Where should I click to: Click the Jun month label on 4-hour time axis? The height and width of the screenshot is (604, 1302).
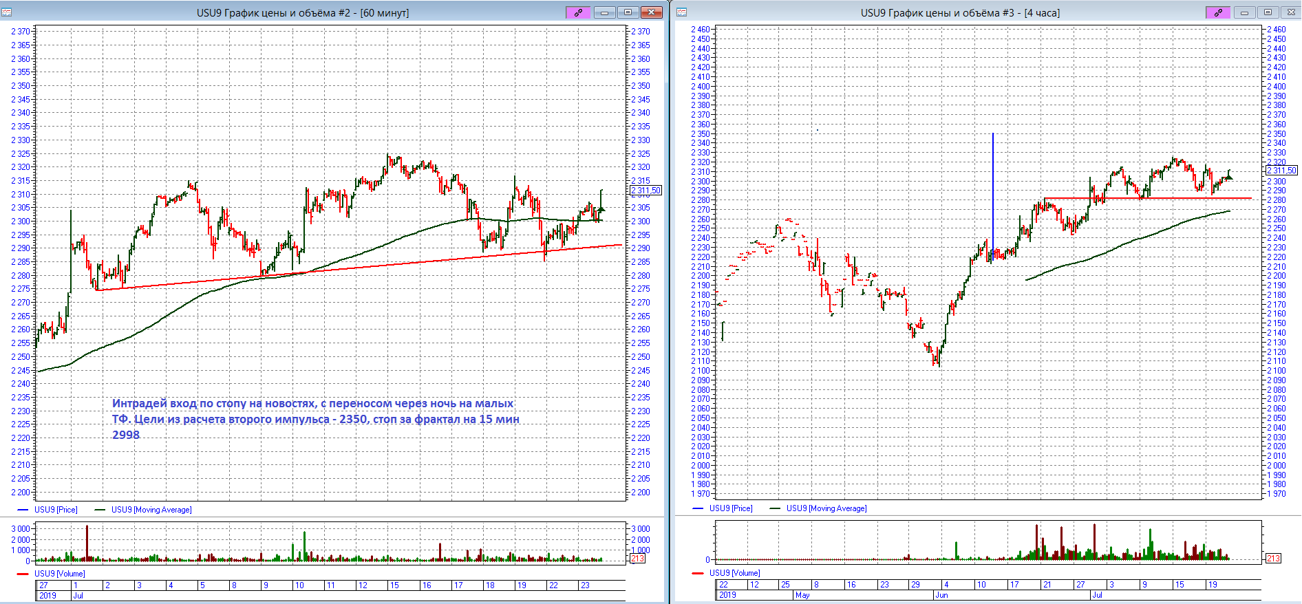[941, 595]
